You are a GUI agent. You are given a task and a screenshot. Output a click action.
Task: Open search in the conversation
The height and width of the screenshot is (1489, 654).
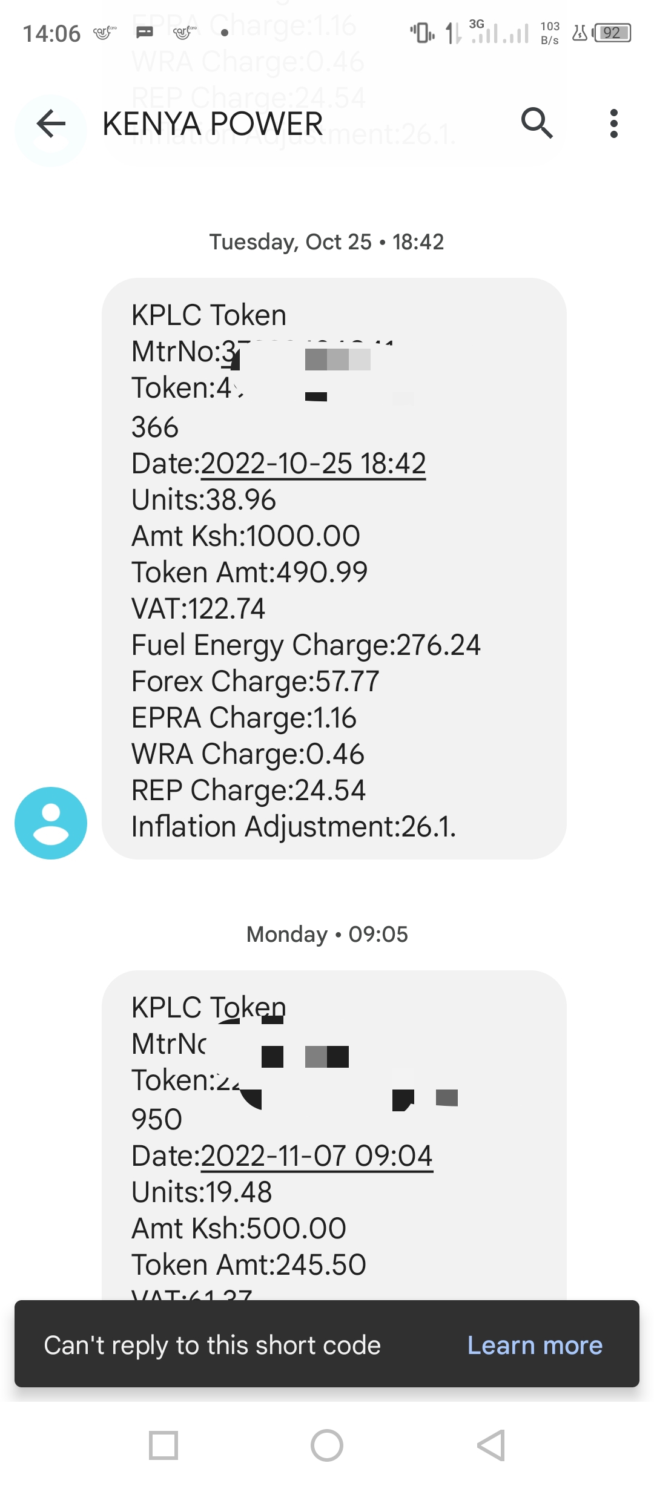[x=537, y=123]
